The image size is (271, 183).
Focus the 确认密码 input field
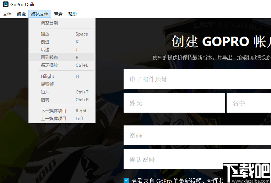point(197,159)
